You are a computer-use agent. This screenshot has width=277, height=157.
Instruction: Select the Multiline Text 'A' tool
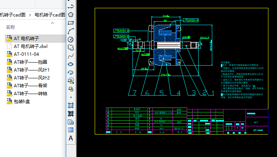70,138
